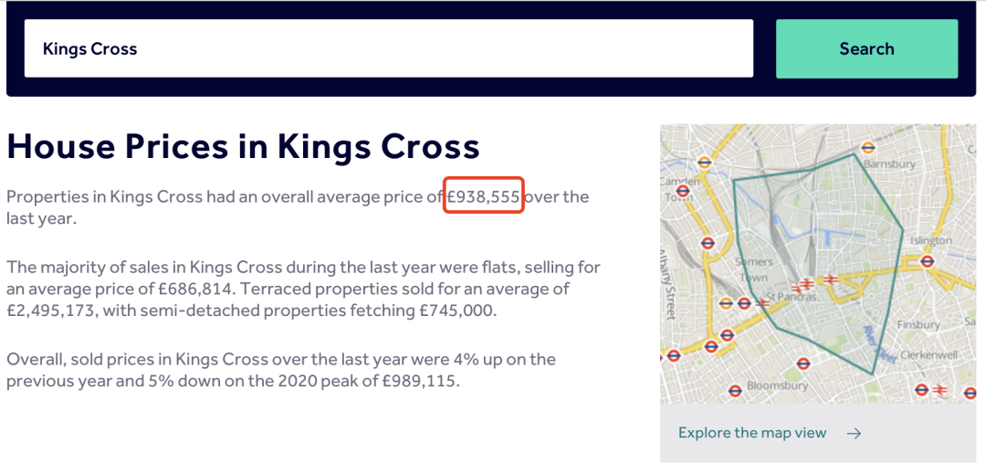The width and height of the screenshot is (986, 474).
Task: Click the Somers Town label on map
Action: click(x=753, y=269)
